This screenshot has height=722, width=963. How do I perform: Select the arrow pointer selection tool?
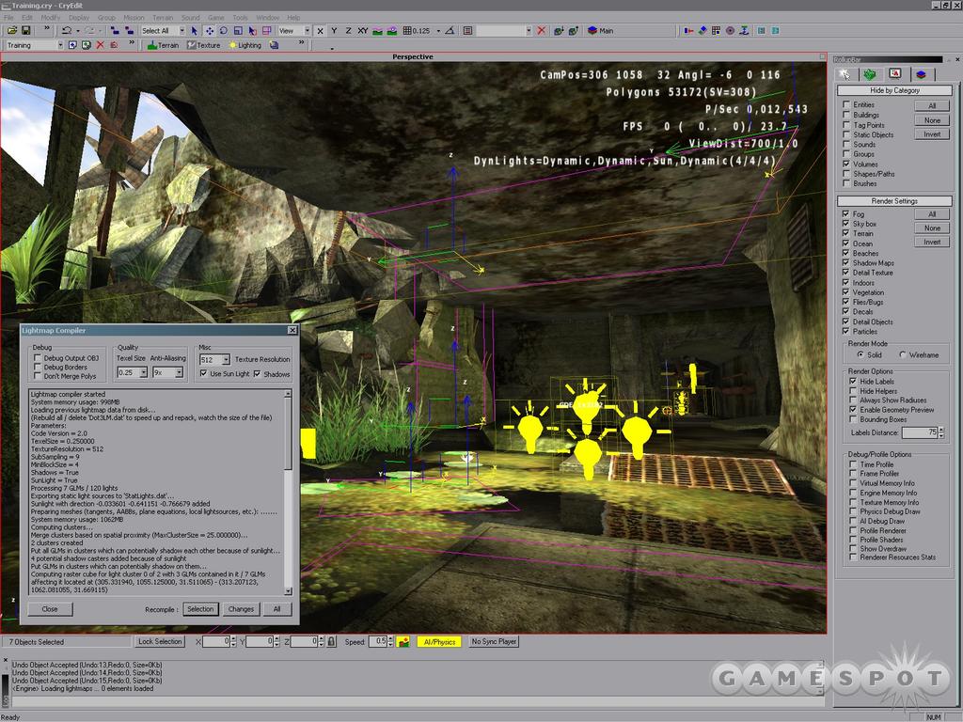coord(194,31)
